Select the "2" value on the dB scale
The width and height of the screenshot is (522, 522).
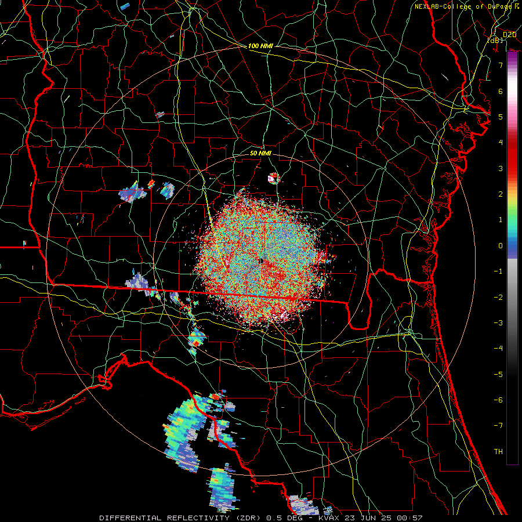point(501,194)
